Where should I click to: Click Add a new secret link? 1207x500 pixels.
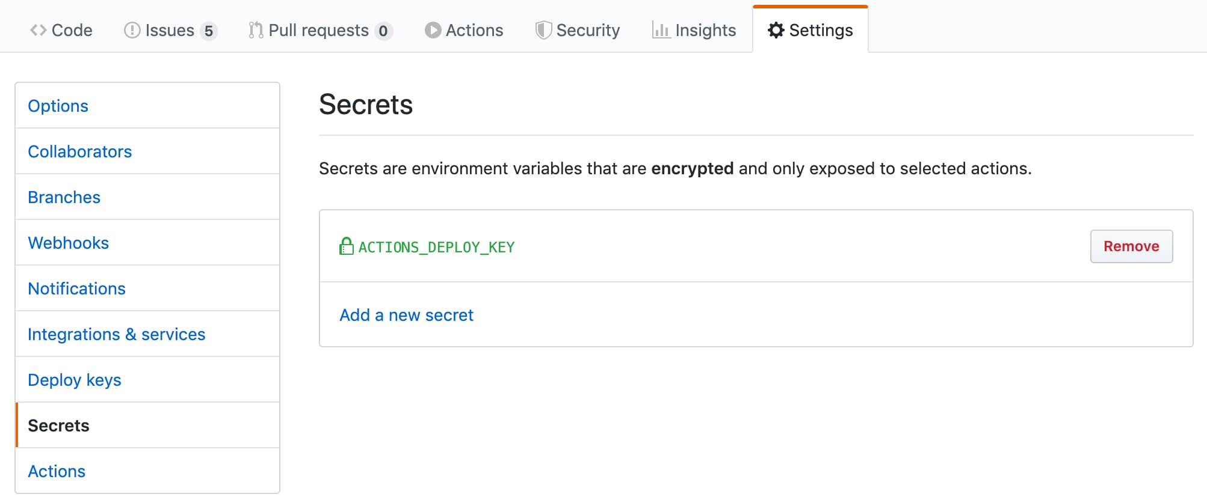[x=406, y=315]
